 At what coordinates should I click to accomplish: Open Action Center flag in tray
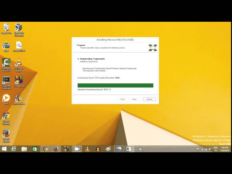tap(198, 149)
